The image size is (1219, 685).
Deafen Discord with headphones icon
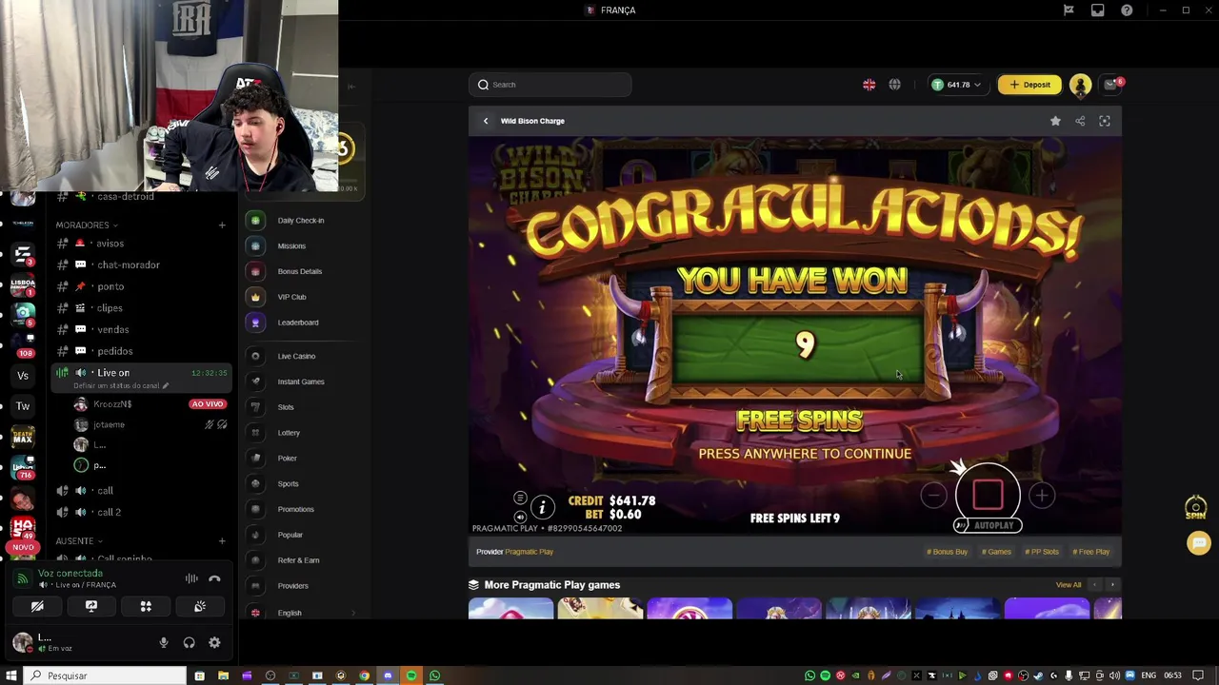pyautogui.click(x=189, y=643)
